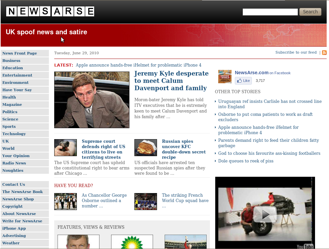This screenshot has width=329, height=249.
Task: Open Uruguayan ref Carlisle story
Action: coord(270,104)
